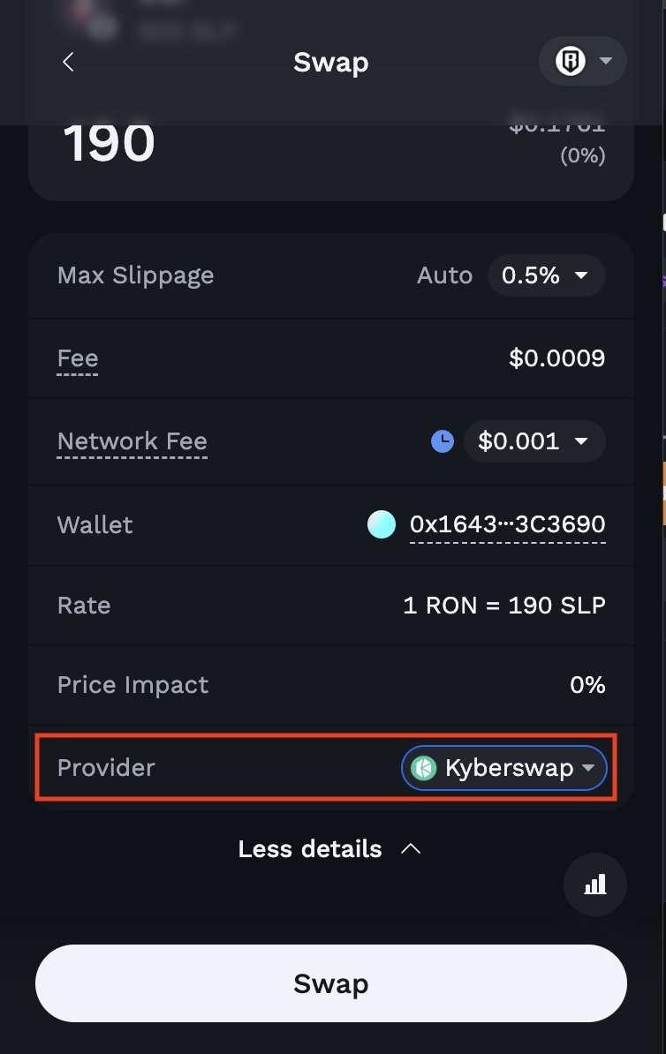Image resolution: width=666 pixels, height=1054 pixels.
Task: Click the Ronin logo in the header
Action: point(571,62)
